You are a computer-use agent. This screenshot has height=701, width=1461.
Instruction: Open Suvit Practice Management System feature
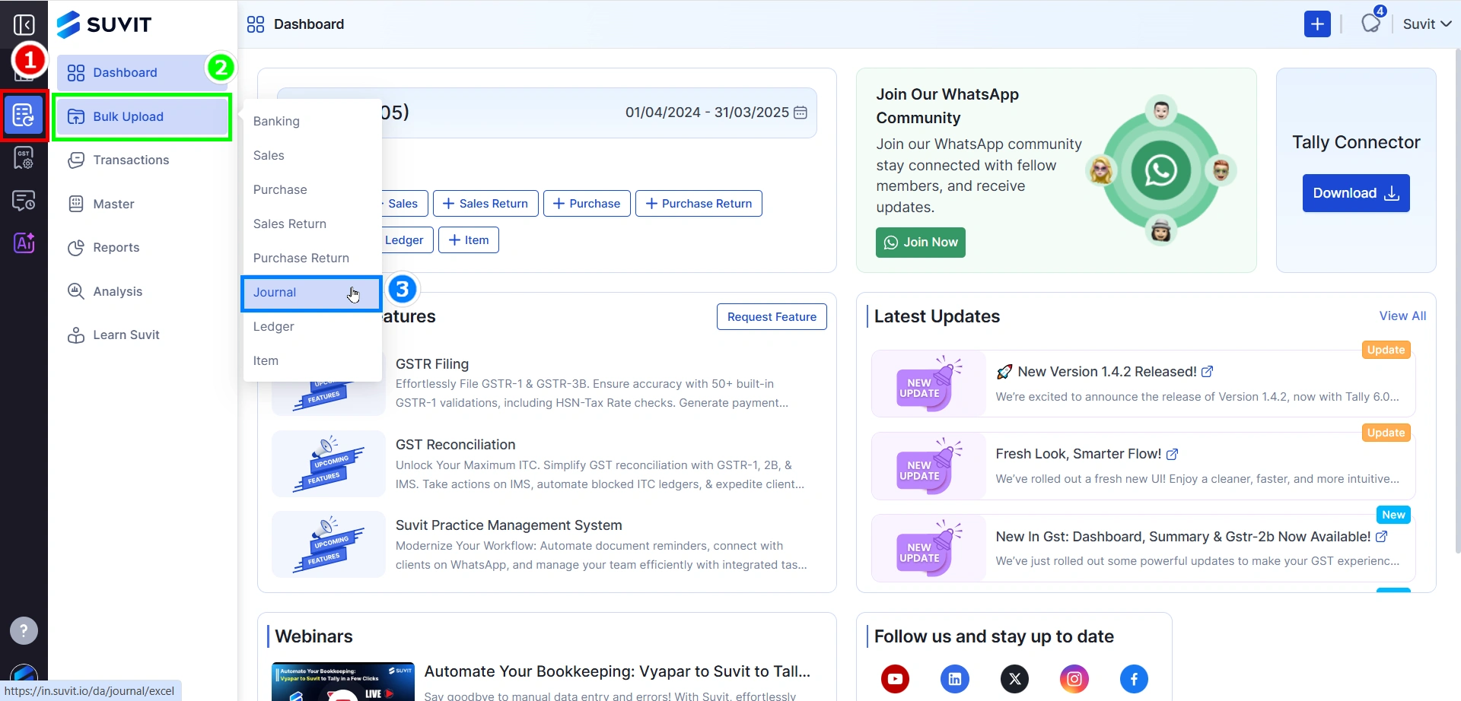click(x=508, y=525)
